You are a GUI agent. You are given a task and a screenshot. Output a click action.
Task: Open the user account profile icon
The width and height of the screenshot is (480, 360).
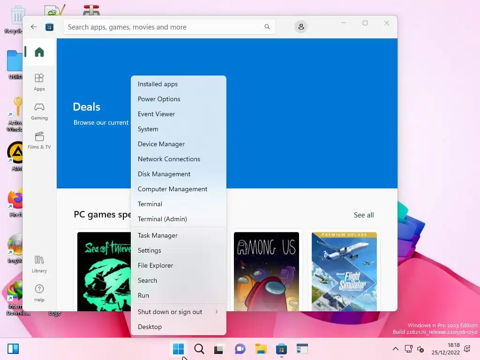click(301, 27)
